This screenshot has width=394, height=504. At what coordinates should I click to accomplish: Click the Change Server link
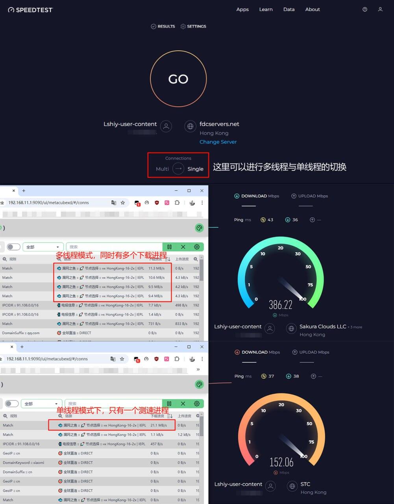point(218,142)
